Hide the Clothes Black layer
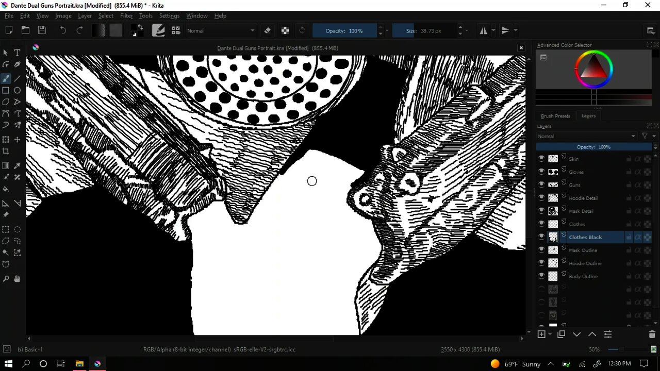 pos(541,237)
